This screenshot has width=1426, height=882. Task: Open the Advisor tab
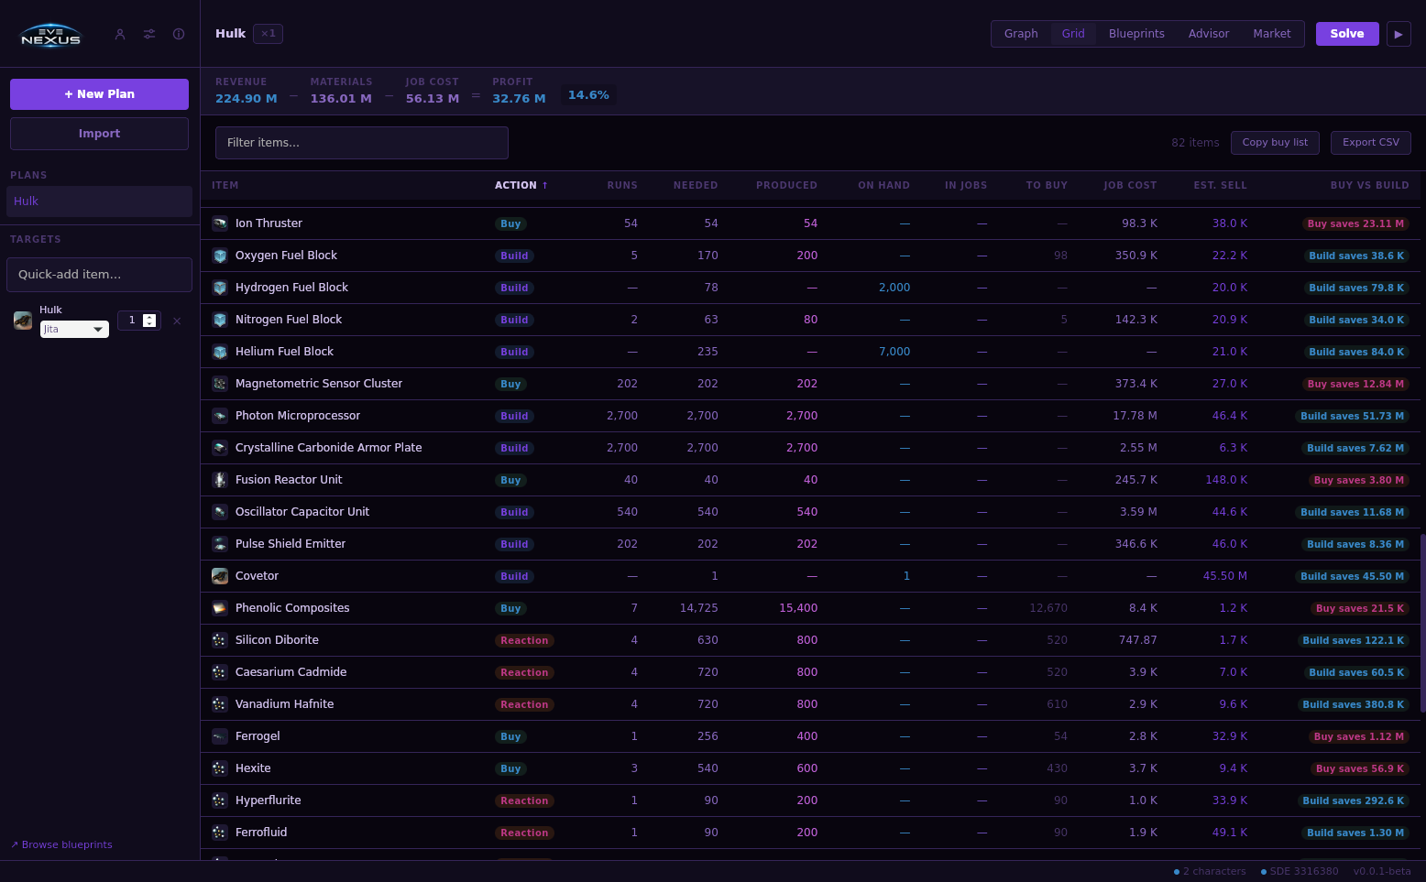(x=1209, y=34)
